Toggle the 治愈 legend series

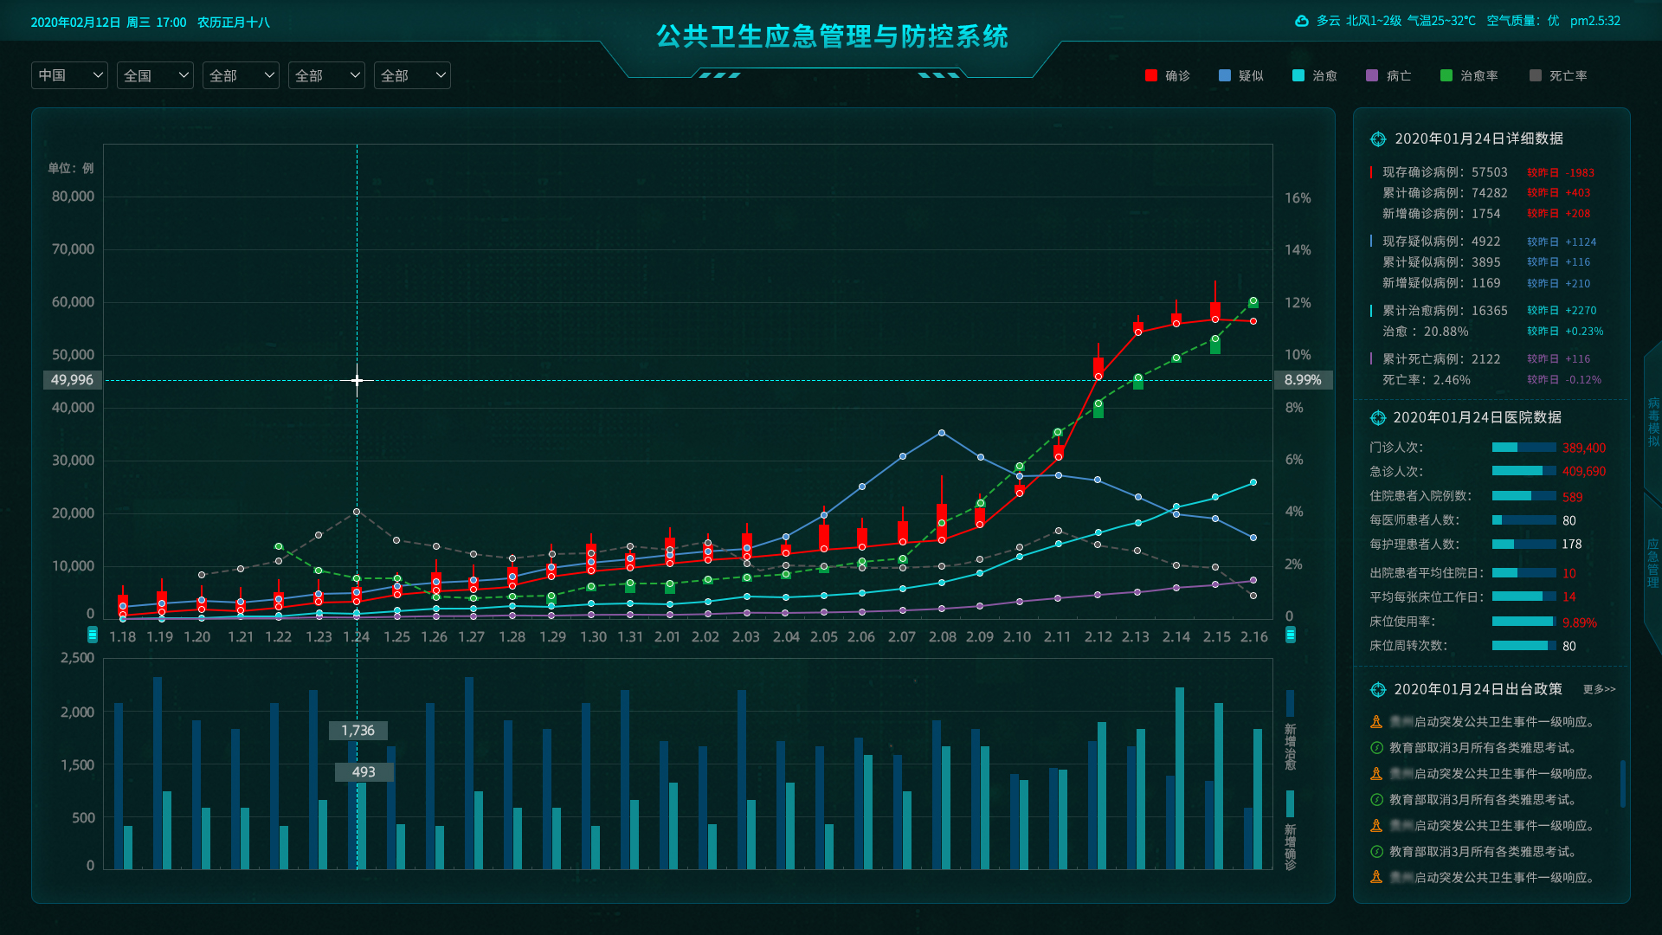tap(1314, 75)
